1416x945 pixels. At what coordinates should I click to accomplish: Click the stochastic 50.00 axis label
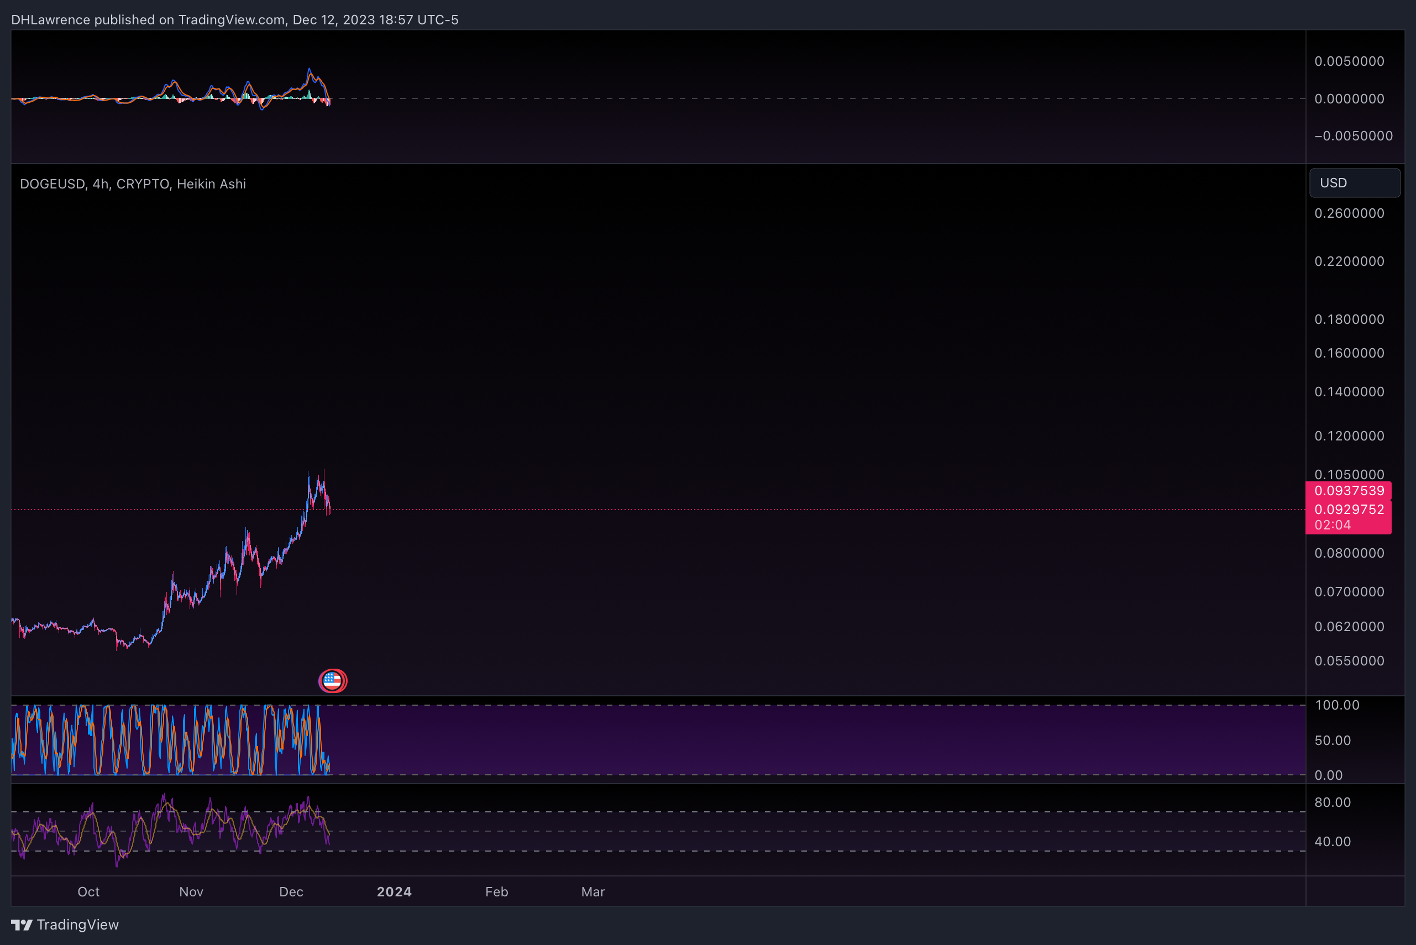(1332, 741)
